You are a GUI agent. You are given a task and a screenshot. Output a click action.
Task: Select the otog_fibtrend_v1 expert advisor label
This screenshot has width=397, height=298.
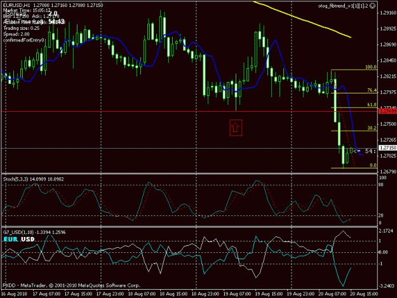click(343, 6)
